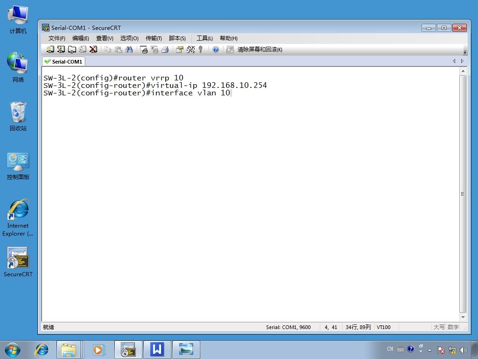Image resolution: width=478 pixels, height=359 pixels.
Task: Click the 数字 num lock indicator
Action: [453, 327]
